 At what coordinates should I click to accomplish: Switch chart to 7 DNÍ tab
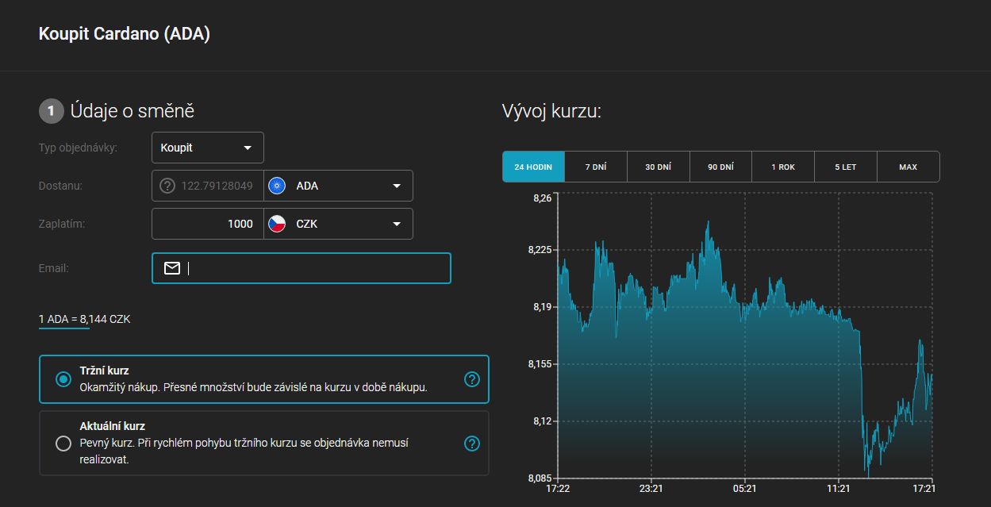(596, 167)
